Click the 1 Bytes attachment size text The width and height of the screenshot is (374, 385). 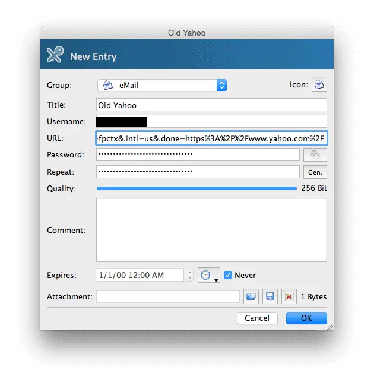(x=313, y=297)
